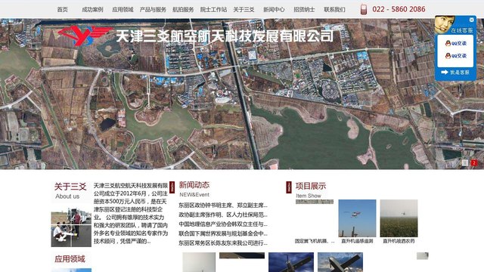This screenshot has width=484, height=272.
Task: Open the 院士工作站 menu item
Action: click(213, 10)
